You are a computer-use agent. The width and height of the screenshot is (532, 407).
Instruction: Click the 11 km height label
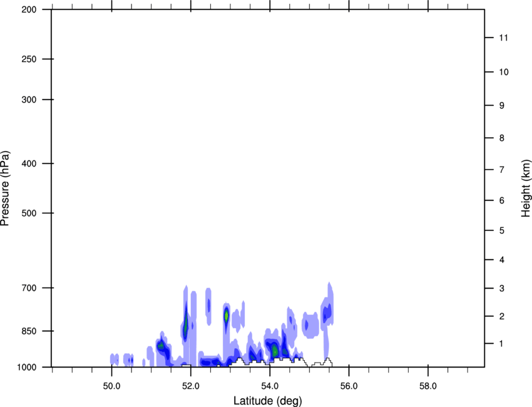[x=503, y=38]
